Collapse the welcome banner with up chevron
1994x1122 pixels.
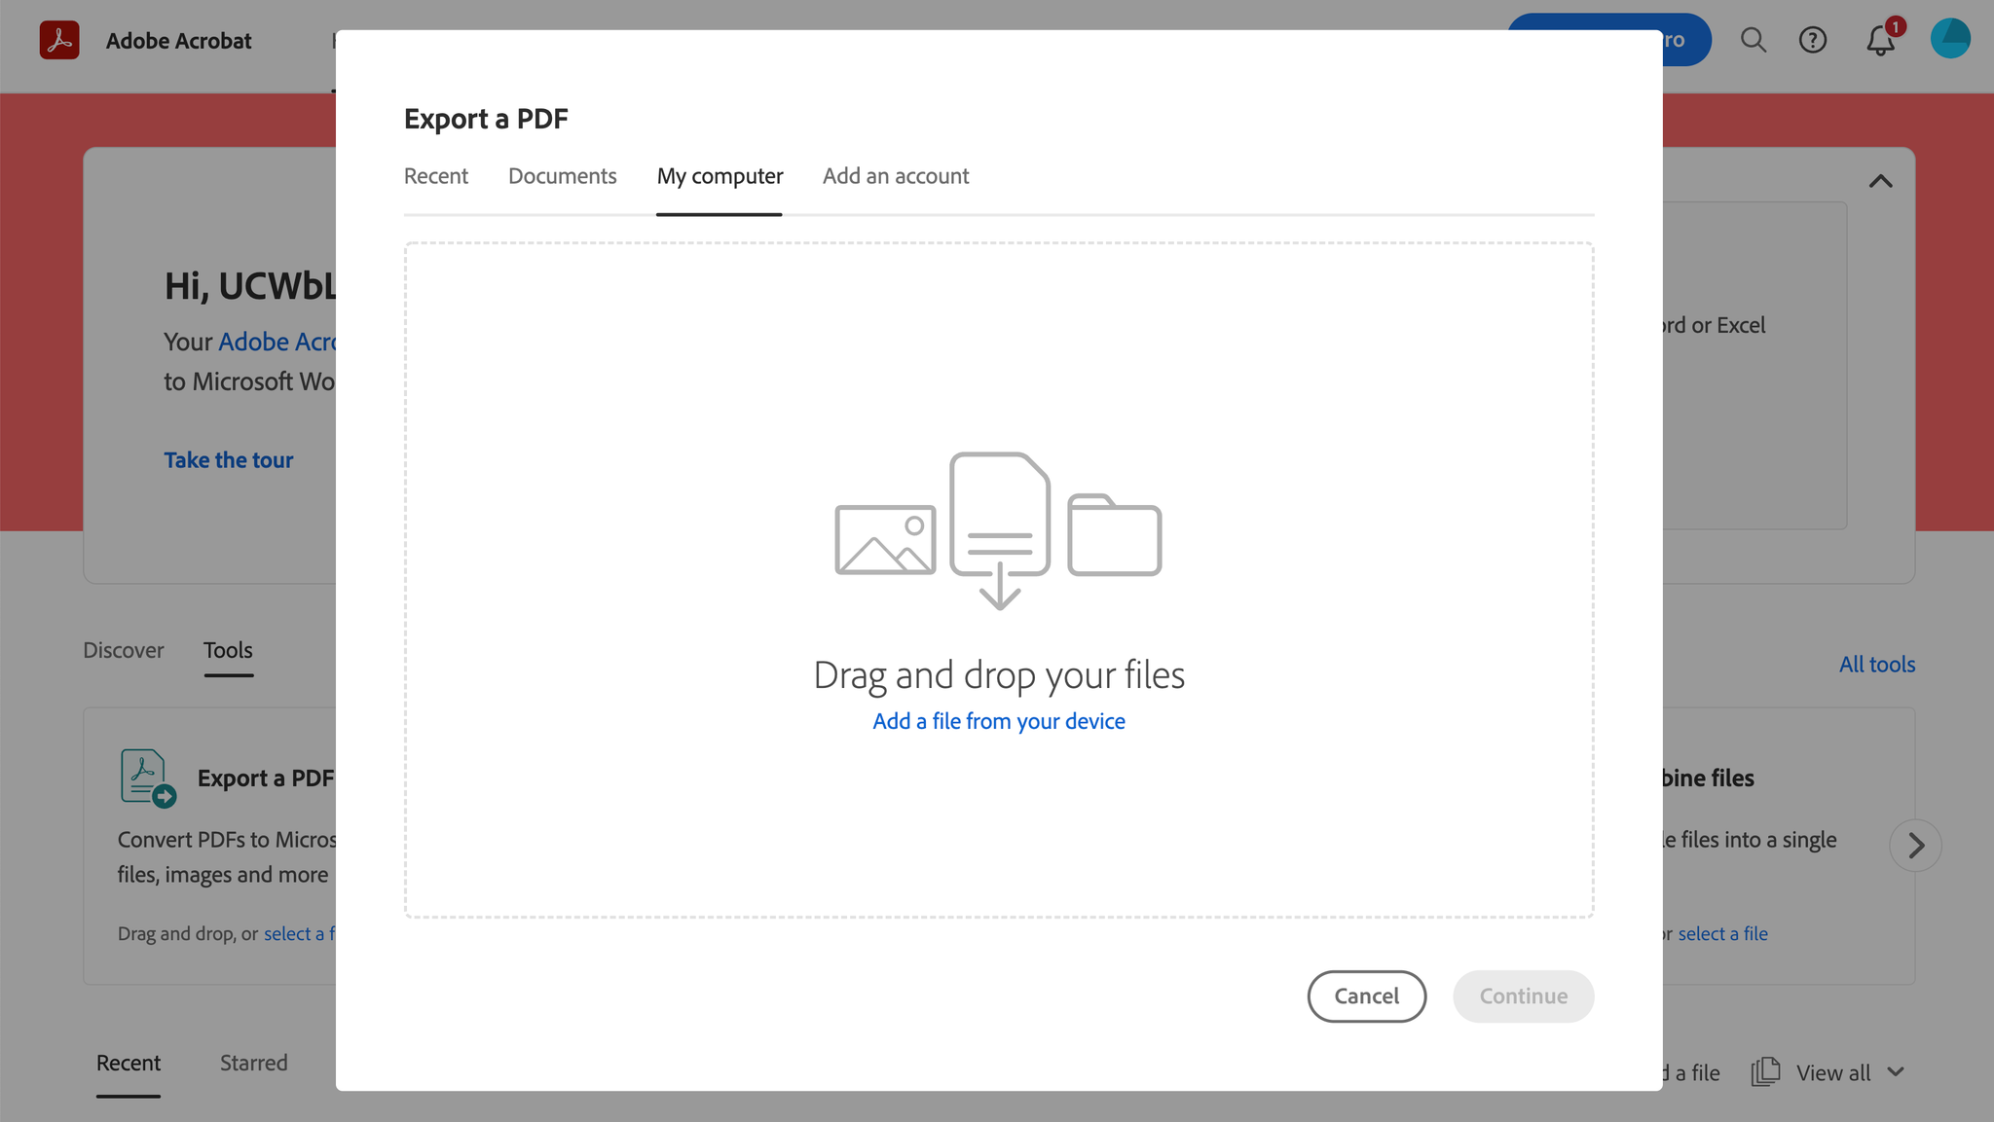pos(1881,181)
